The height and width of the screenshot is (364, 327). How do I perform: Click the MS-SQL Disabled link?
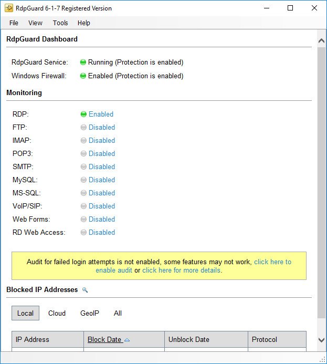[x=102, y=193]
